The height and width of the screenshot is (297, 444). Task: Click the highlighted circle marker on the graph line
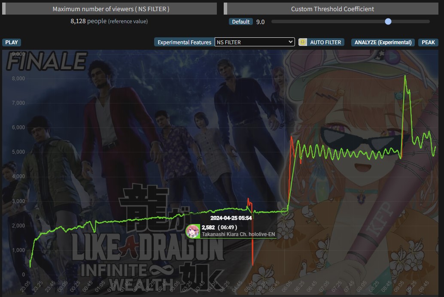click(x=285, y=211)
